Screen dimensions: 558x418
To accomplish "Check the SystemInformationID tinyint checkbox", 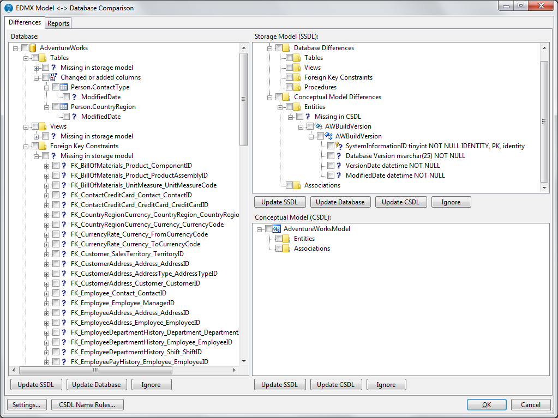I will click(x=331, y=146).
